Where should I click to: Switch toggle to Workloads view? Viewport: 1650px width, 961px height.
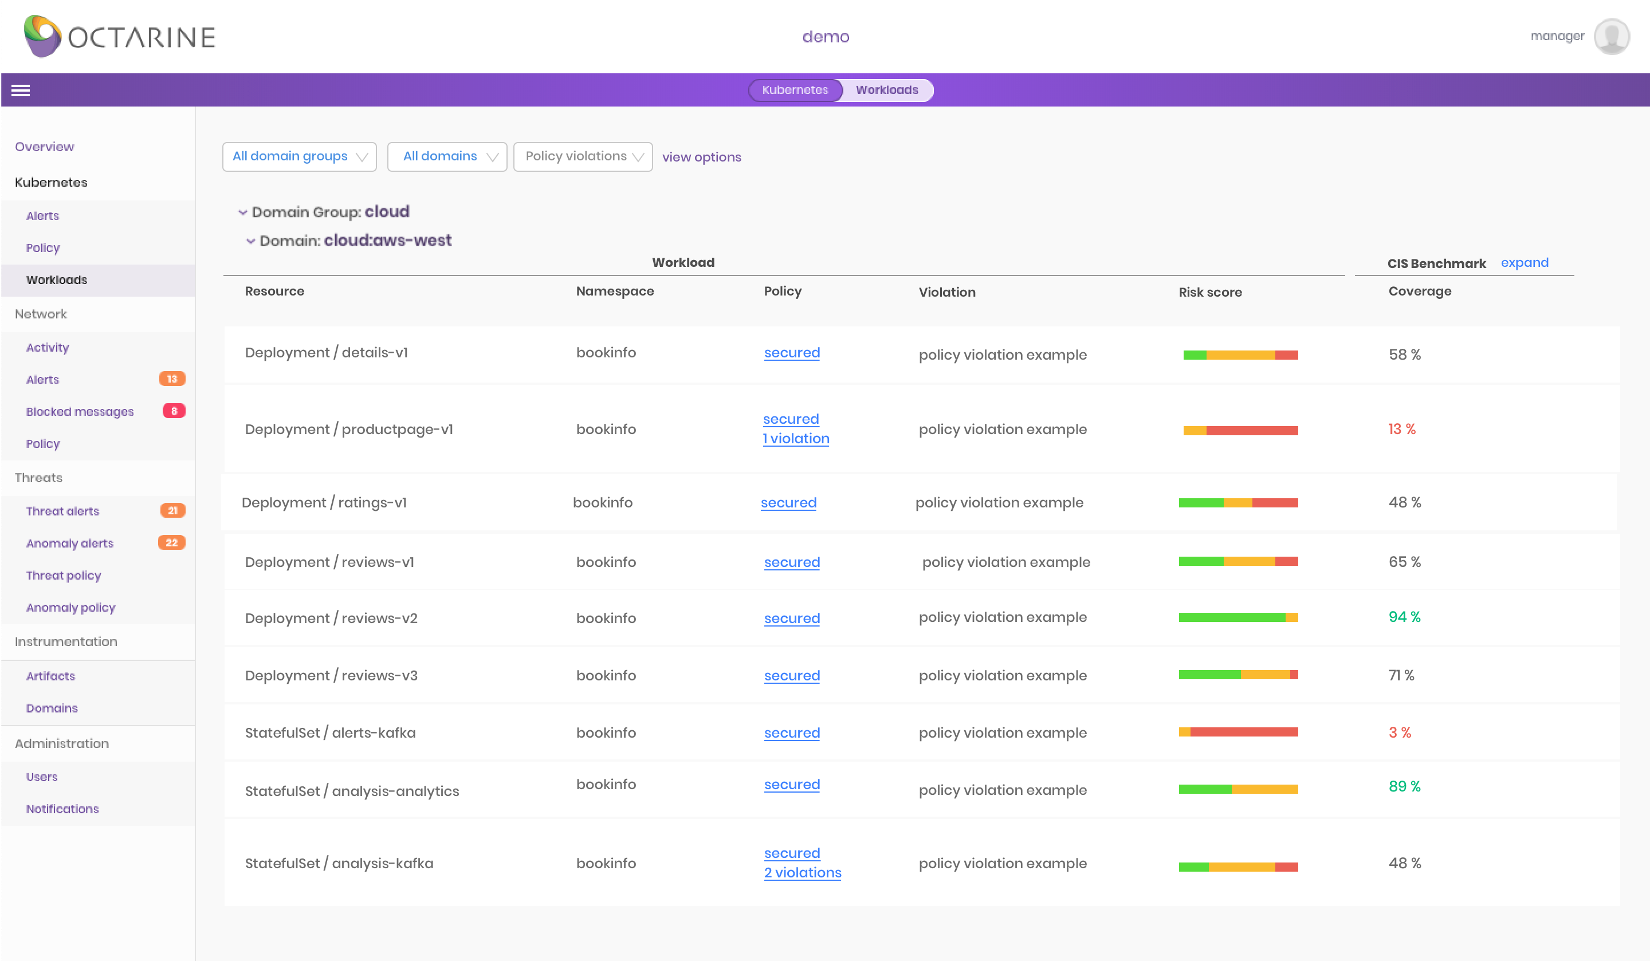point(886,90)
